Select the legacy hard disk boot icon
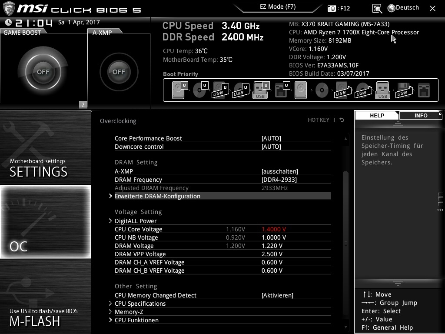The height and width of the screenshot is (334, 445). pos(301,90)
